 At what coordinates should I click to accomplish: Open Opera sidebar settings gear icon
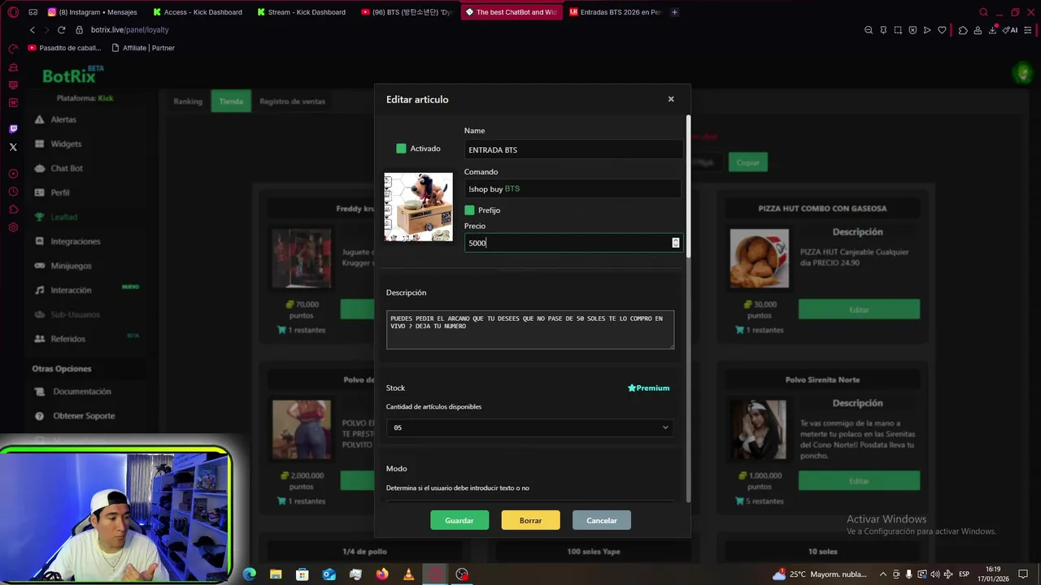tap(13, 227)
